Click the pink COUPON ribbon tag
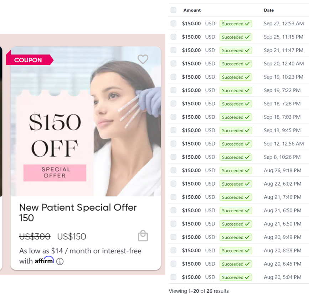 coord(30,60)
